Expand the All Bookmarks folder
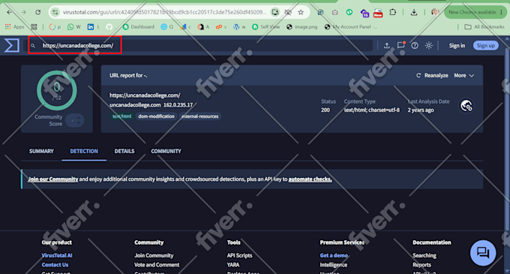Screen dimensions: 510x274 click(484, 27)
